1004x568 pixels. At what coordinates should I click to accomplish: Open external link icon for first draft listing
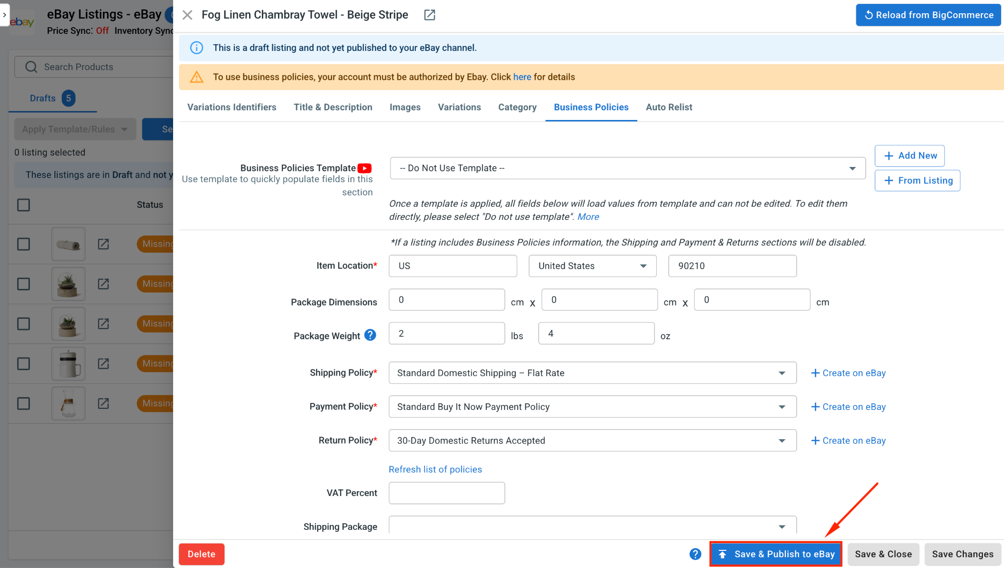click(x=103, y=244)
